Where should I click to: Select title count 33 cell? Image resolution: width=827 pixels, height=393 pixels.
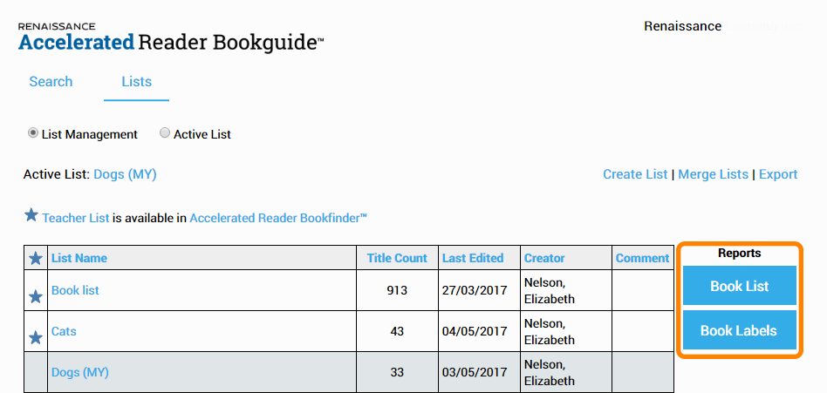click(397, 372)
